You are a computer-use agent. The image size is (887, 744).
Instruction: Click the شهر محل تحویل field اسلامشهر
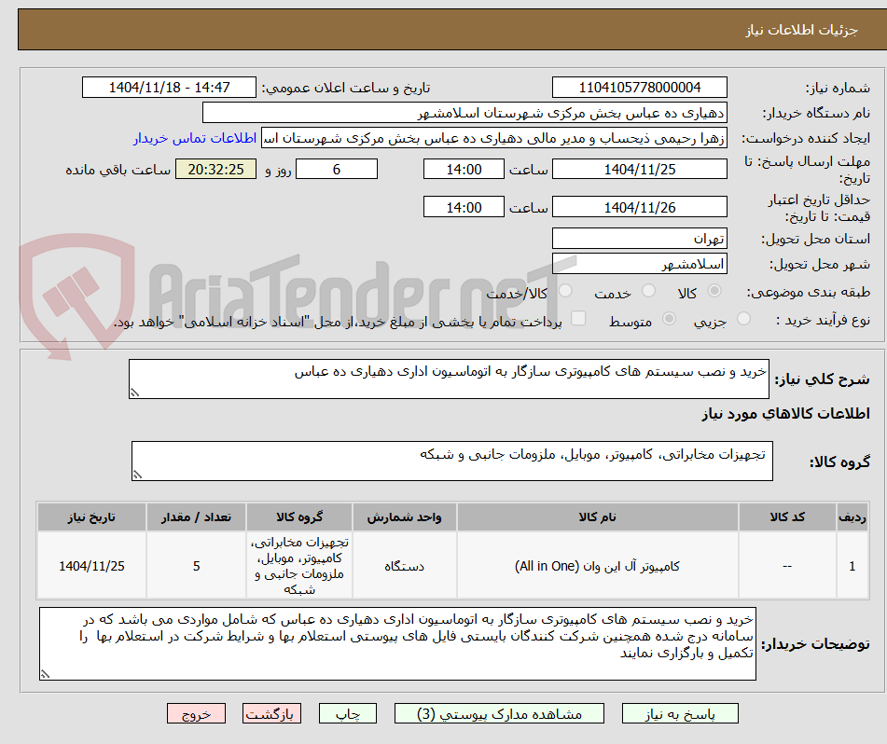(639, 264)
